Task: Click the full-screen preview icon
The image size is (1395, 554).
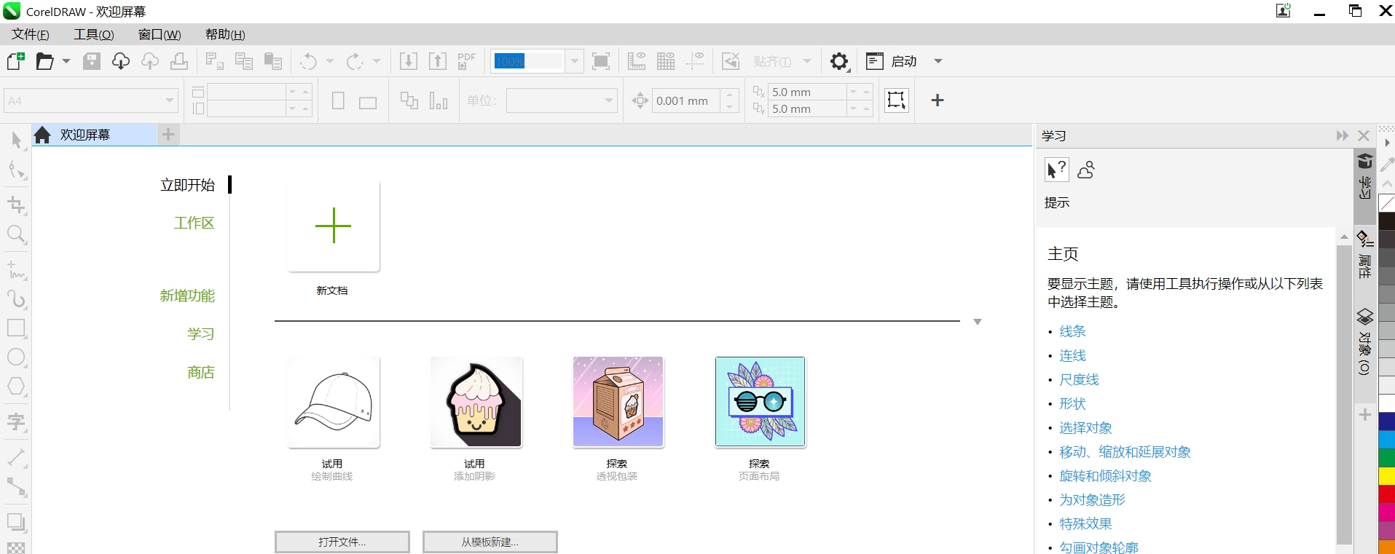Action: pyautogui.click(x=601, y=61)
